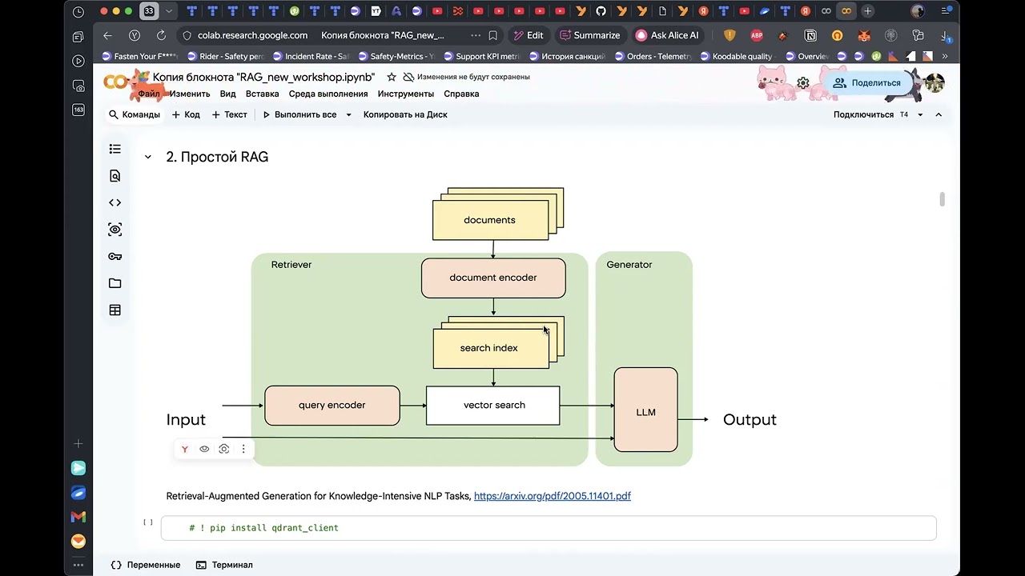Go back with the browser back arrow
The height and width of the screenshot is (576, 1025).
click(108, 35)
